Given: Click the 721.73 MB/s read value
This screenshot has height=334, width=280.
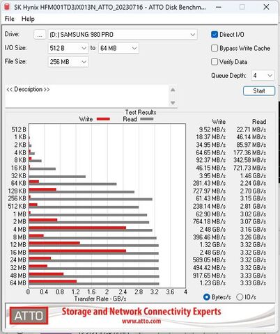Looking at the screenshot, I should pos(250,168).
